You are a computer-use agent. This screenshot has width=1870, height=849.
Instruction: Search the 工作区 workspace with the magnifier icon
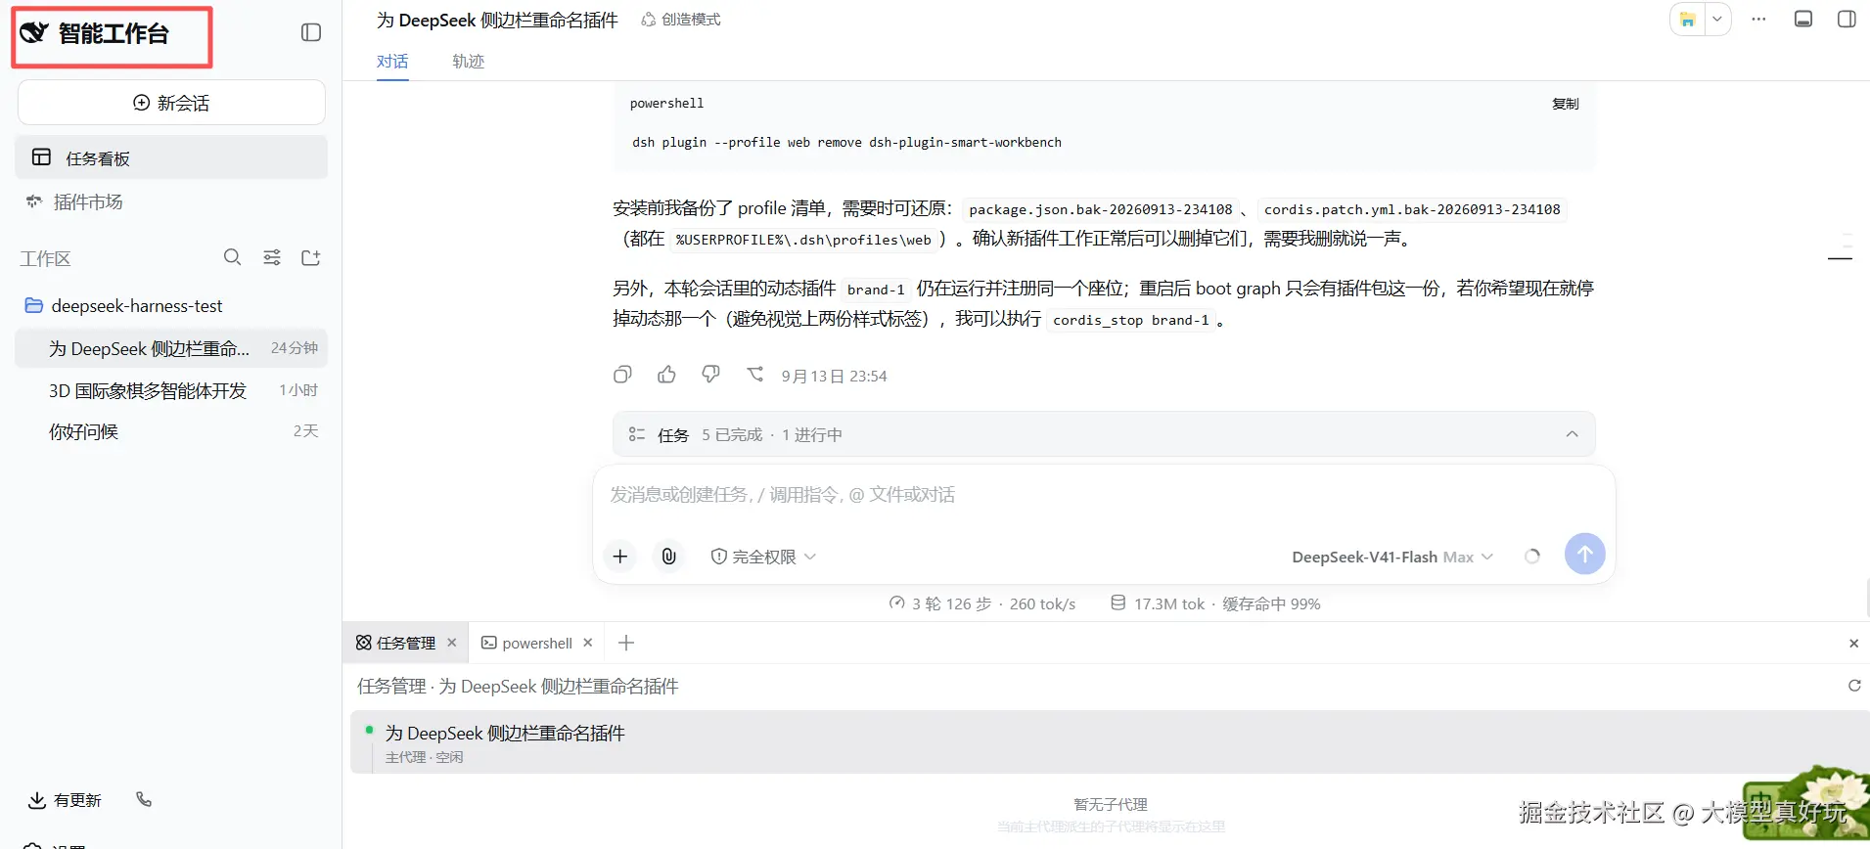(x=232, y=257)
